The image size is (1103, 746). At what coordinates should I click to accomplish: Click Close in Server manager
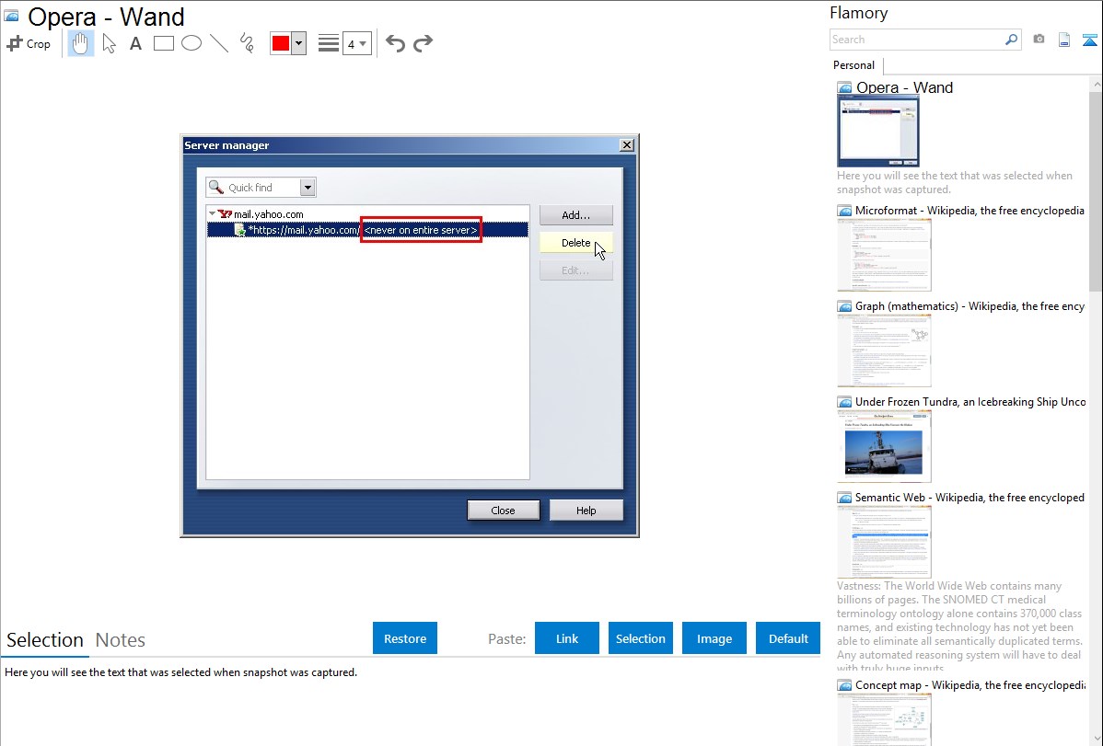(503, 511)
